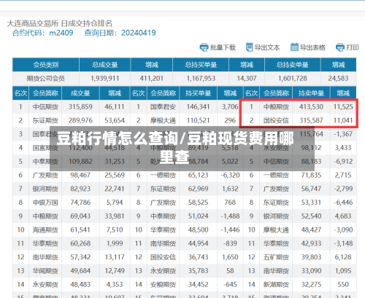
Task: Select the volume cell 82,923
Action: (80, 189)
